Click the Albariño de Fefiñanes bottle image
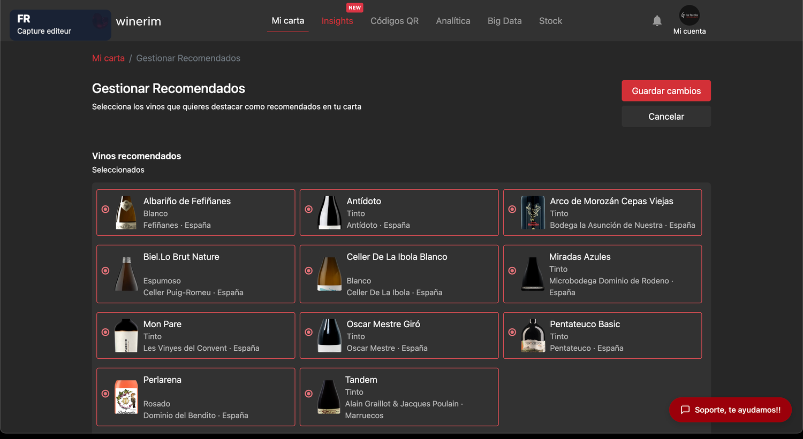 click(126, 212)
